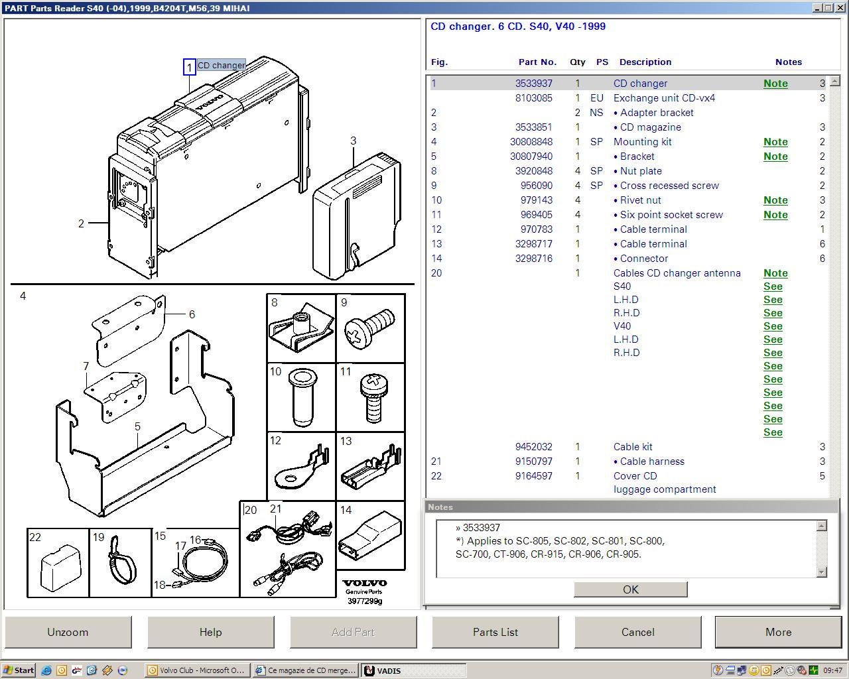
Task: Open Note link for CD changer row
Action: click(x=775, y=84)
